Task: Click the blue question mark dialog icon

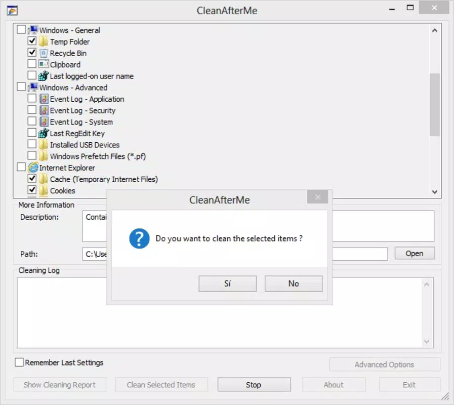Action: point(139,238)
